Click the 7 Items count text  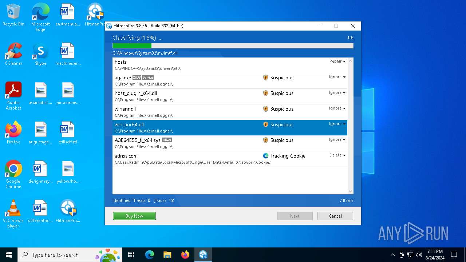tap(347, 201)
